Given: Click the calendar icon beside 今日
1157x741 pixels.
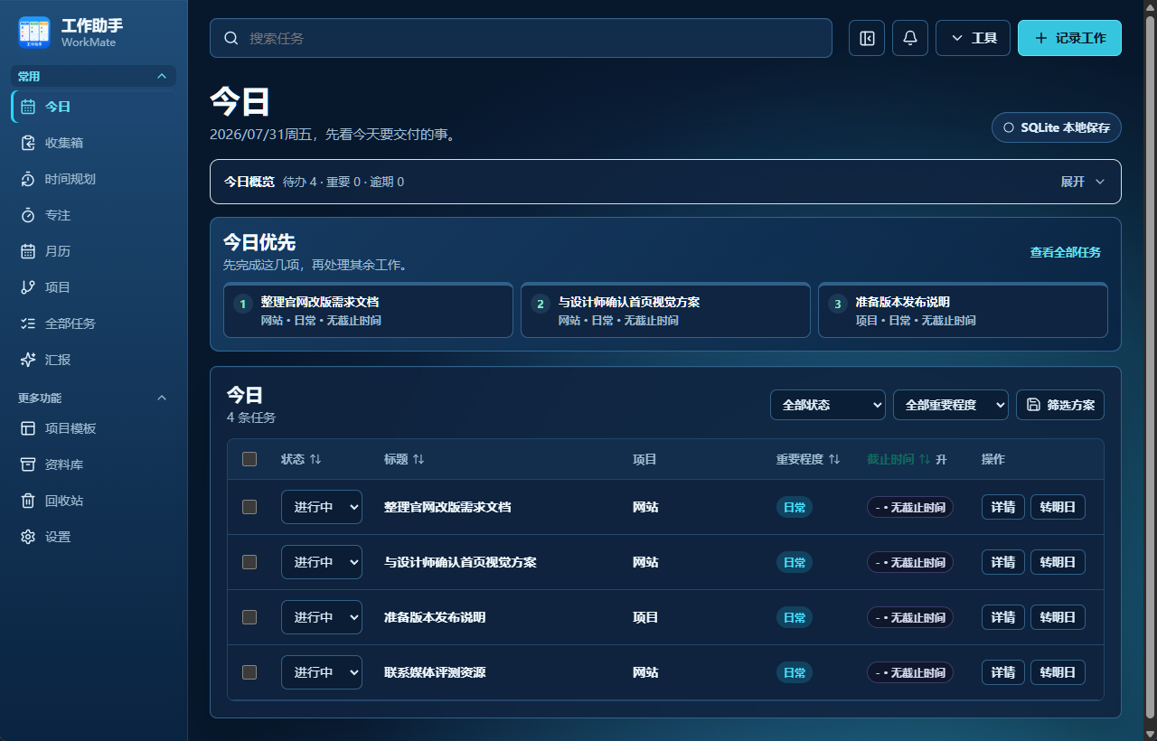Looking at the screenshot, I should point(28,107).
